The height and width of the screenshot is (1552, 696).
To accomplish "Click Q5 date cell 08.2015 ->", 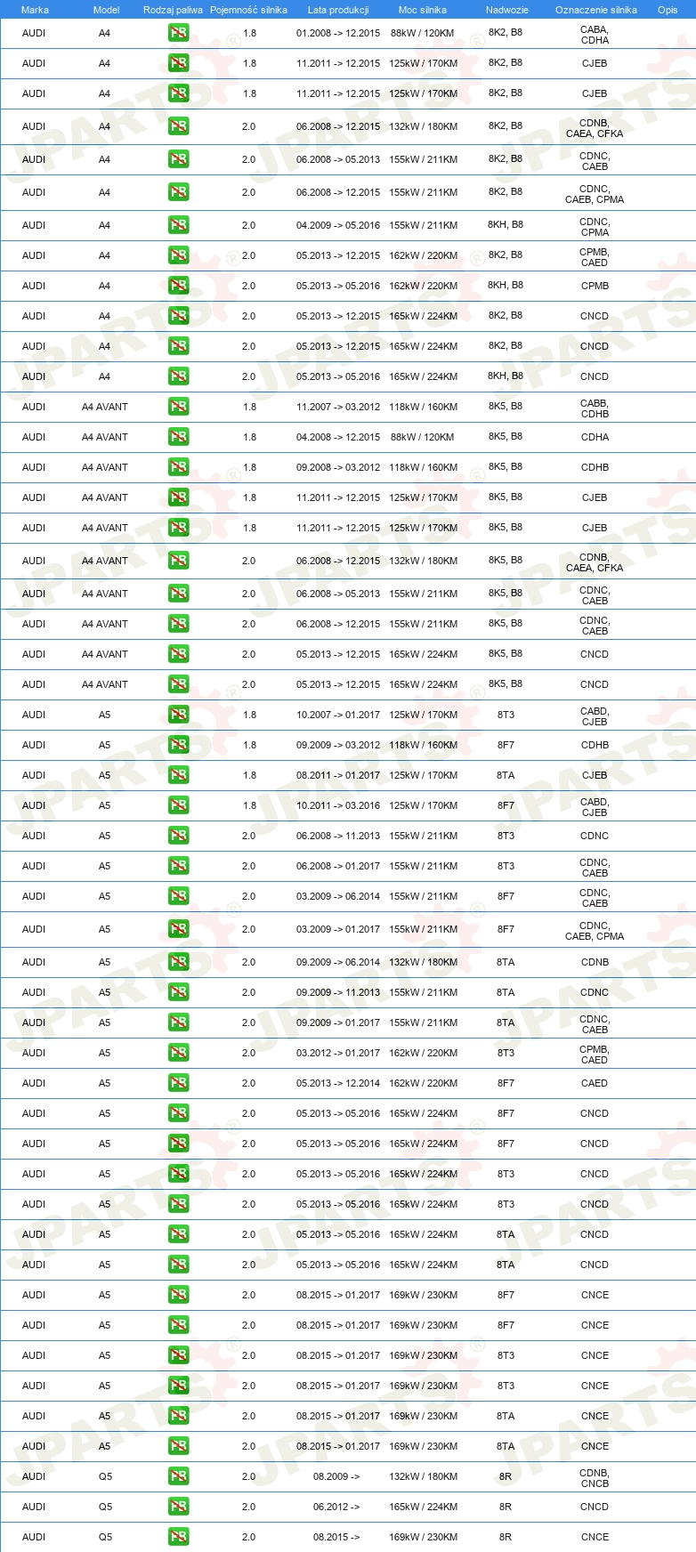I will pyautogui.click(x=336, y=1537).
